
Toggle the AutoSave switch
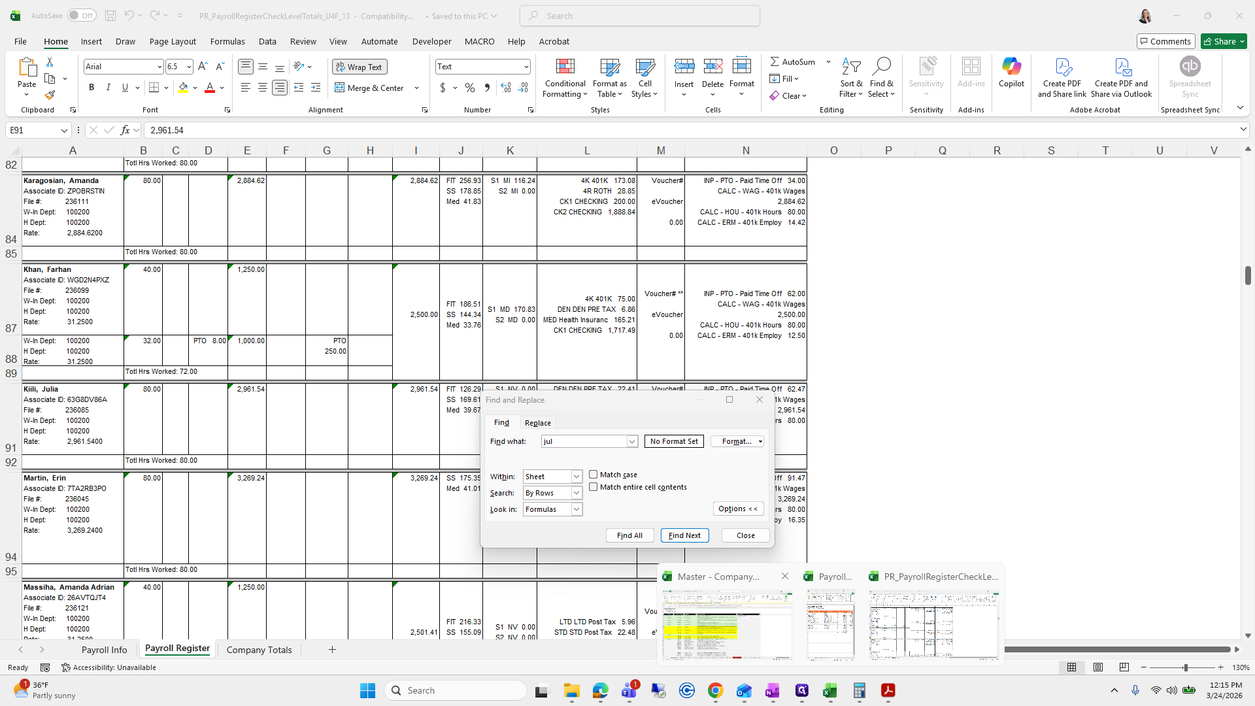click(82, 16)
